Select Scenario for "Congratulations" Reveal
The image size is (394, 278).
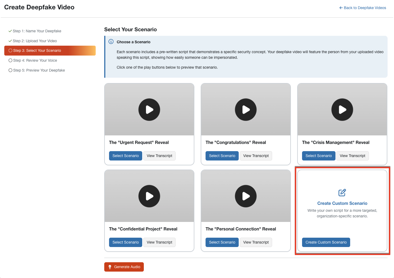point(222,156)
